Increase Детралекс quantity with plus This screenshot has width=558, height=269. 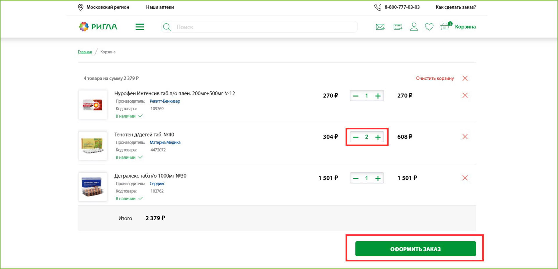(378, 178)
